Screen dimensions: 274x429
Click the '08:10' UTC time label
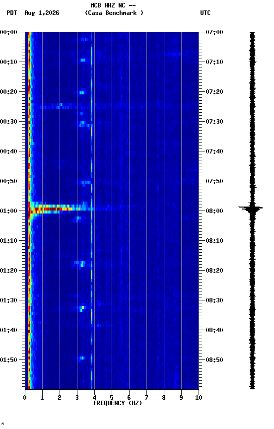tap(214, 241)
